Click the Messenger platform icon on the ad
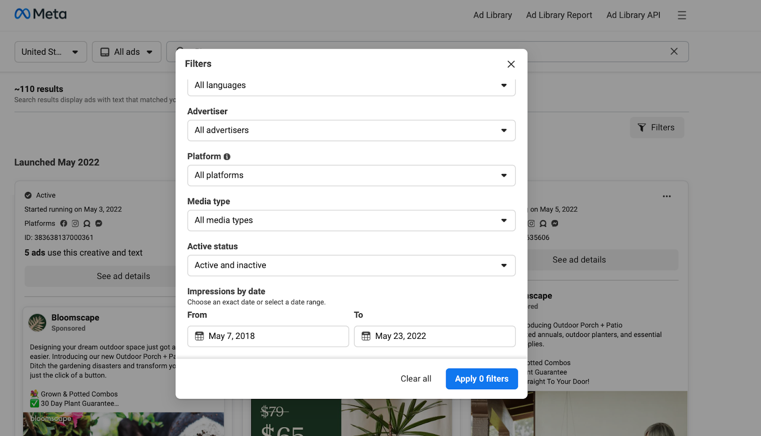Screen dimensions: 761x436 (x=98, y=223)
